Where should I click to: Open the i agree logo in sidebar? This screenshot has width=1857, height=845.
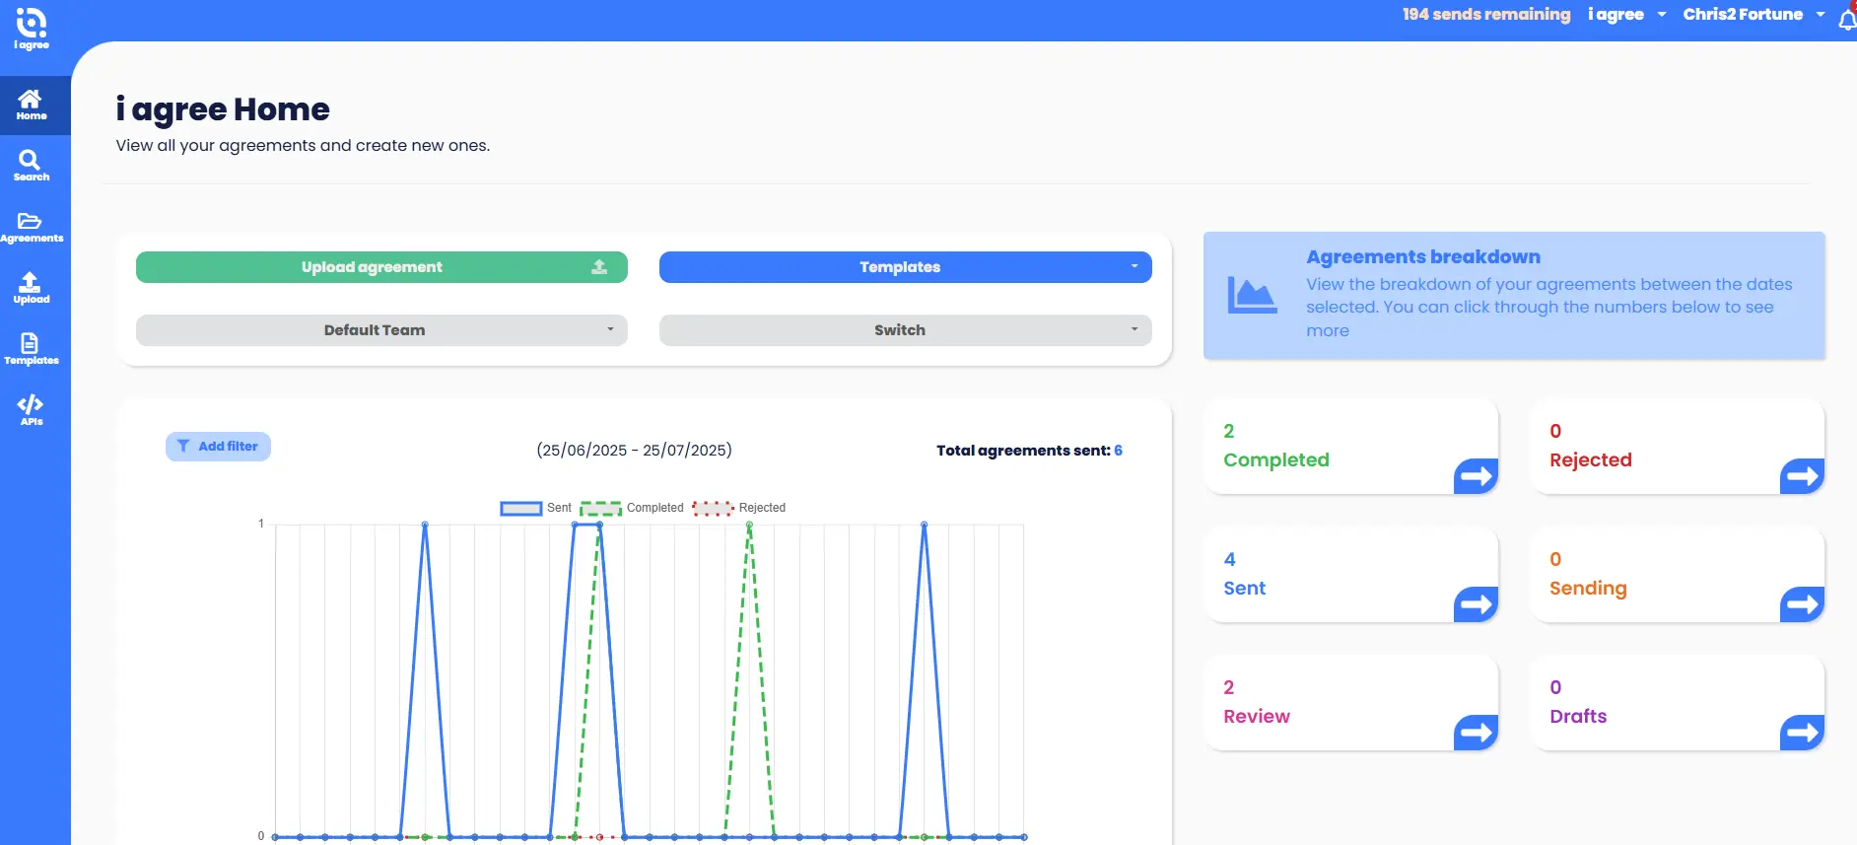31,29
